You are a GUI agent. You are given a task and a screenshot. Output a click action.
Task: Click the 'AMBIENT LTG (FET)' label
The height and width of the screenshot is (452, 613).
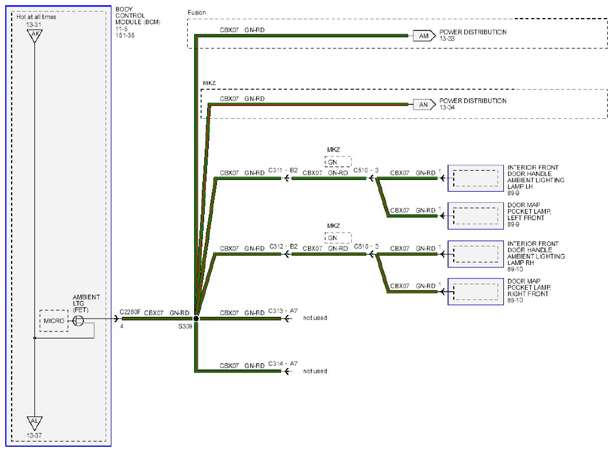86,303
